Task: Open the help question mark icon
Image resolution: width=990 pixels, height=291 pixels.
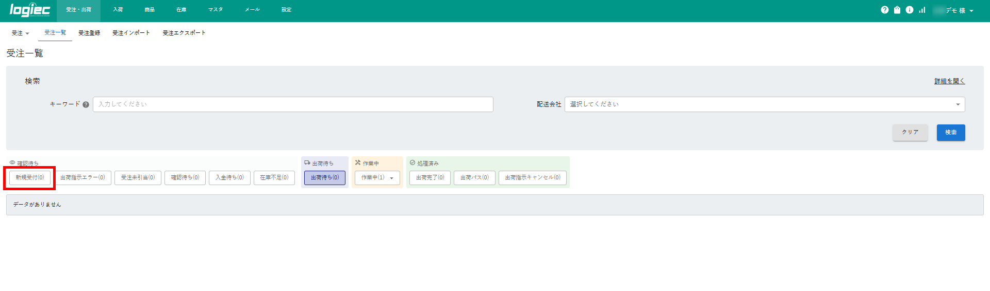Action: [x=885, y=10]
